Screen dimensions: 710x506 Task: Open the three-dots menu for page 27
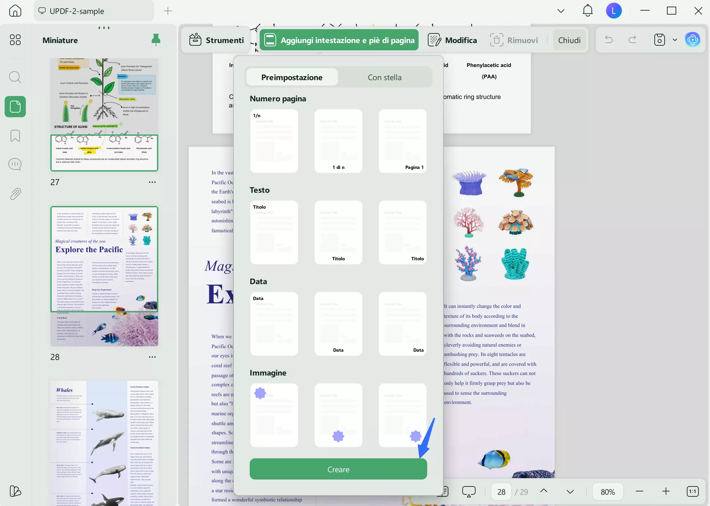[152, 182]
